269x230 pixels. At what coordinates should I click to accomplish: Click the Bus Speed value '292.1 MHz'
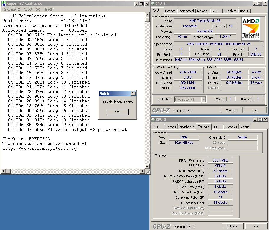188,83
